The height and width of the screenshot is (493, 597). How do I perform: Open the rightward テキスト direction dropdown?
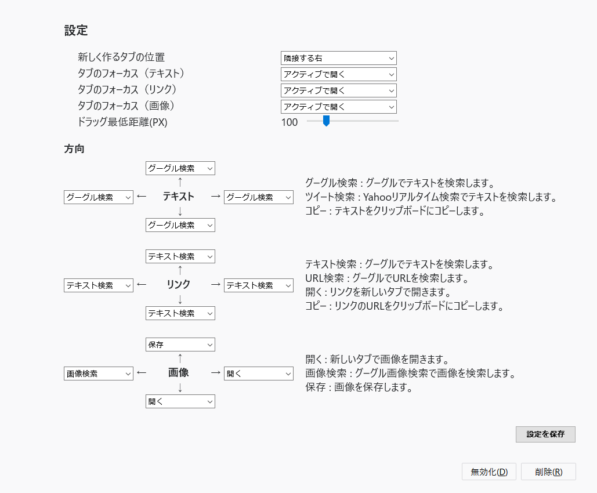pyautogui.click(x=259, y=197)
